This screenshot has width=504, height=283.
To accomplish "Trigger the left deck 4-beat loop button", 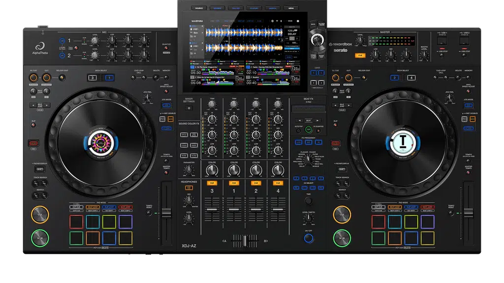I will tap(33, 91).
